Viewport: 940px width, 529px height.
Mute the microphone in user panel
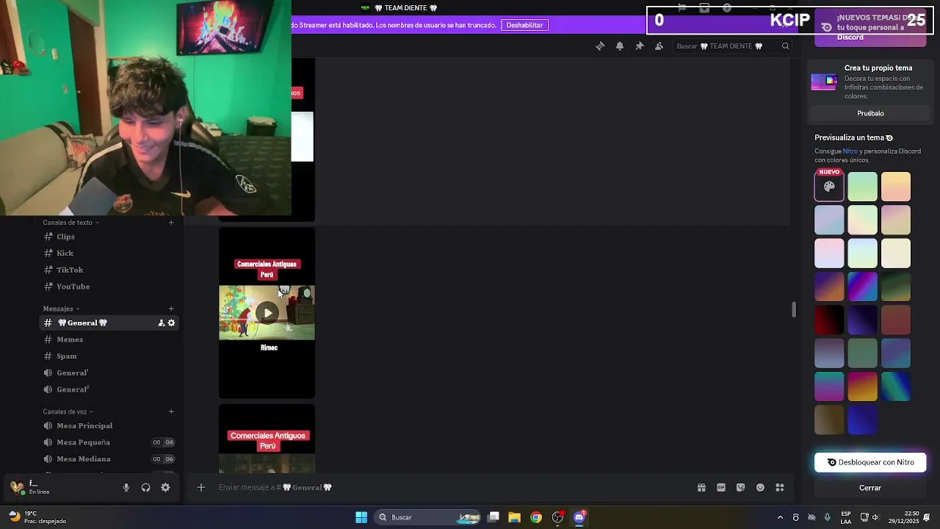pos(126,487)
